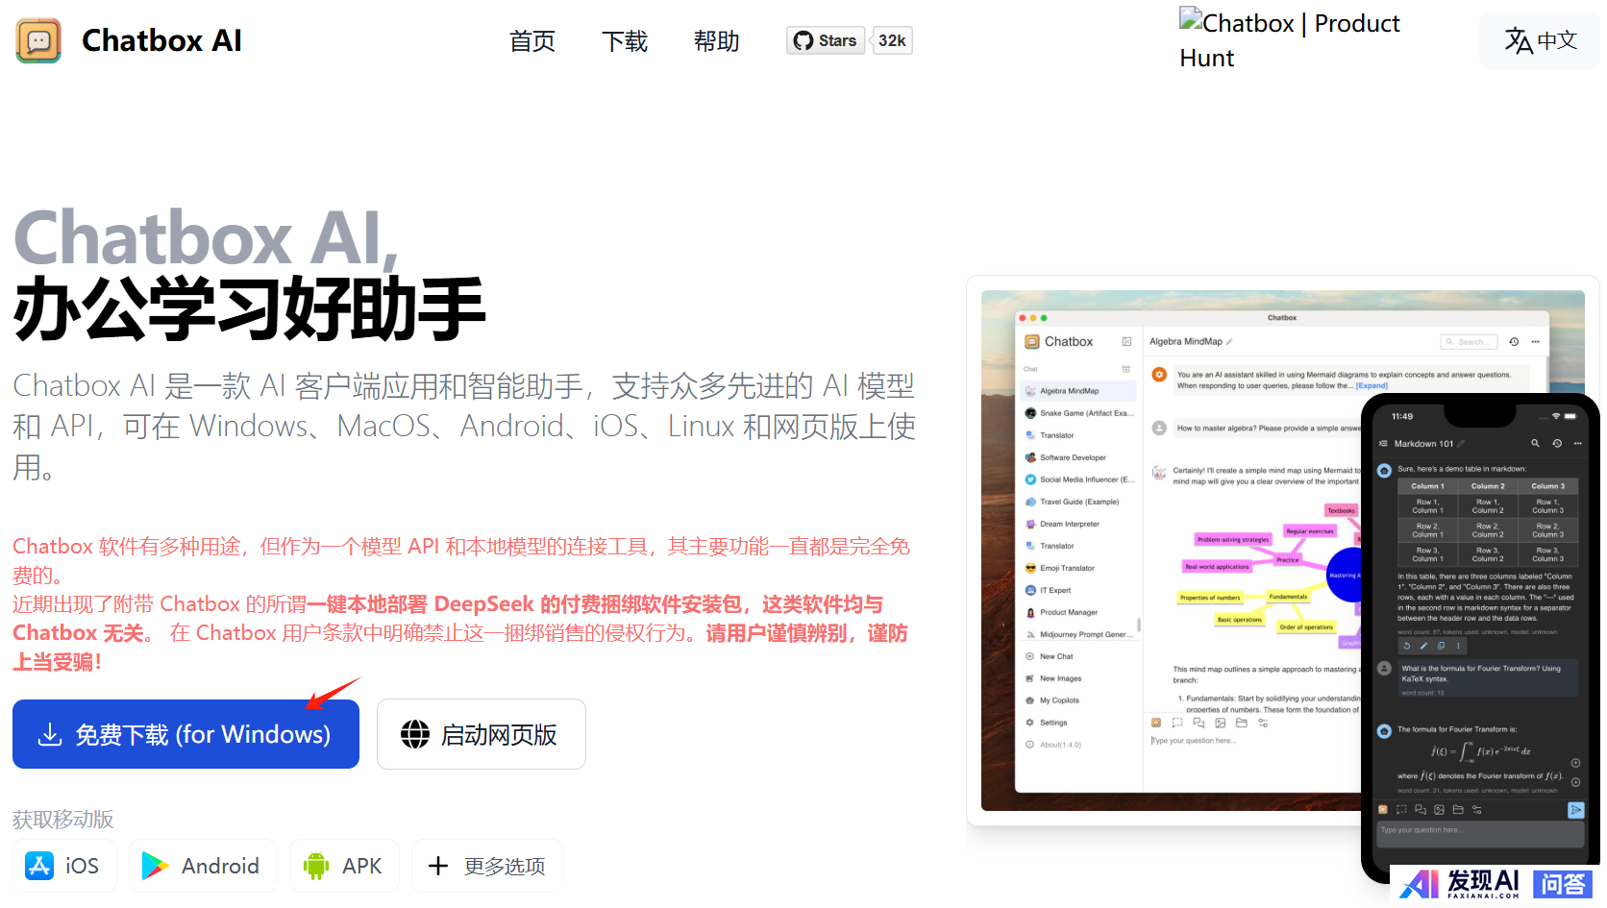
Task: Click the search icon in phone mockup header
Action: 1535,443
